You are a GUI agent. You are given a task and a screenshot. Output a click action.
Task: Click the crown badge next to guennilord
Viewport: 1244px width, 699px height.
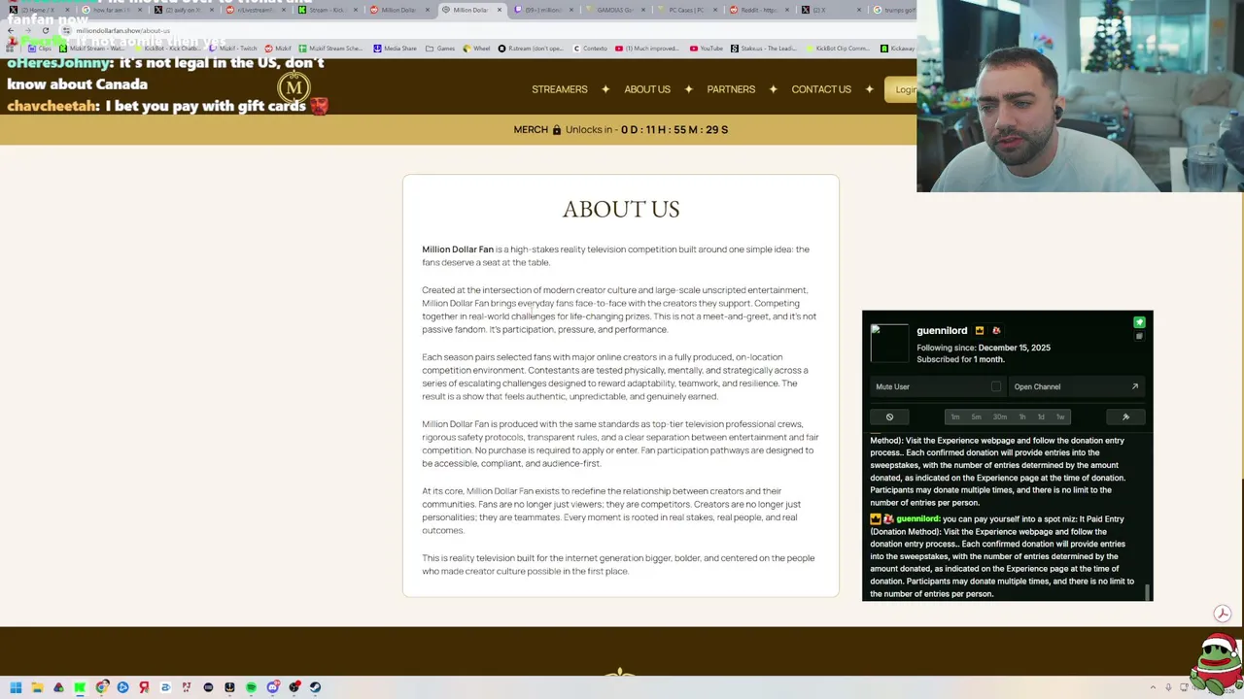(979, 331)
